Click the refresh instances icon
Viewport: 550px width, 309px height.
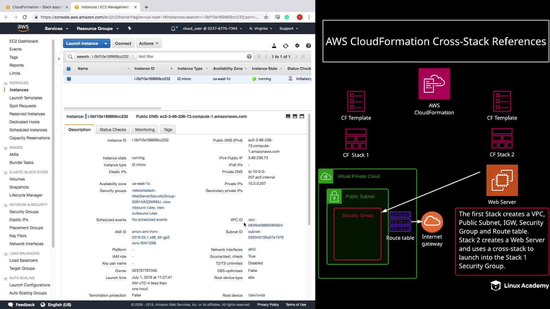pos(286,46)
